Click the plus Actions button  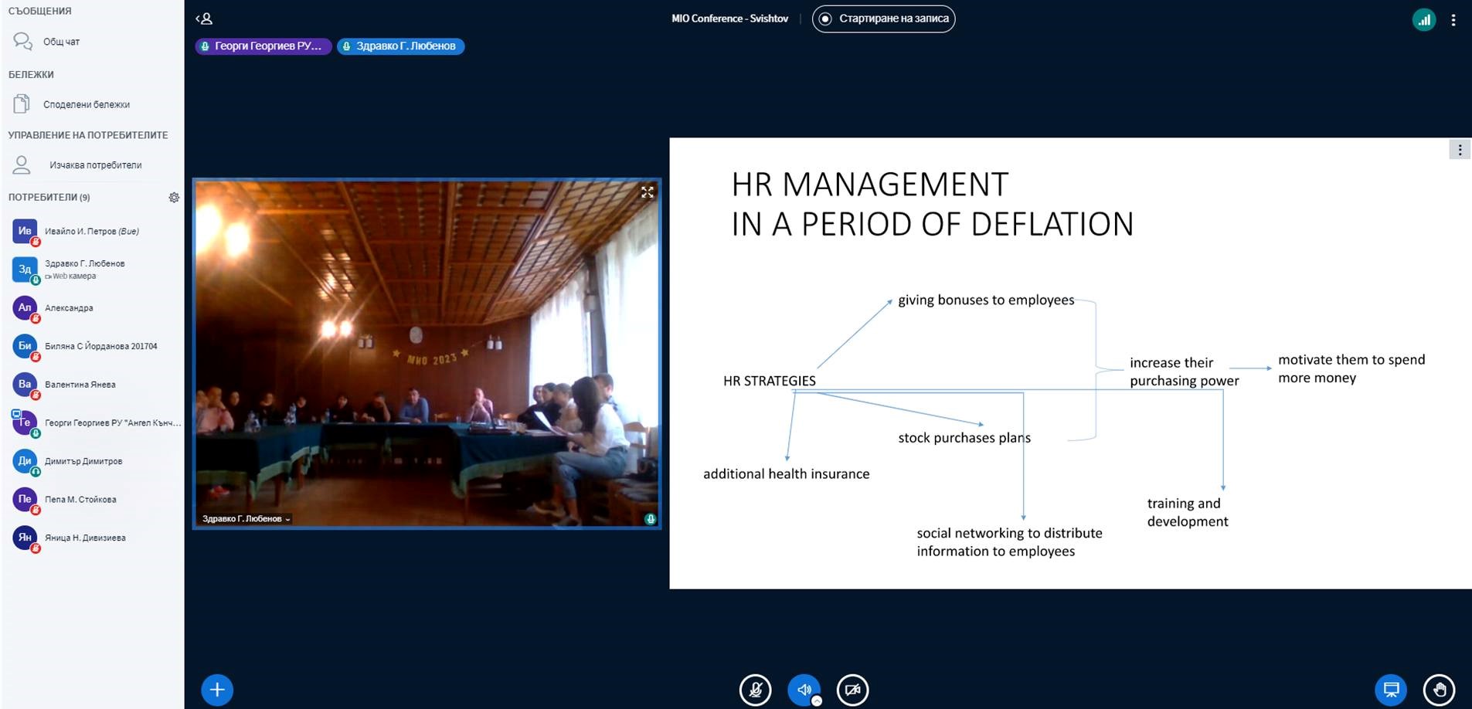217,690
